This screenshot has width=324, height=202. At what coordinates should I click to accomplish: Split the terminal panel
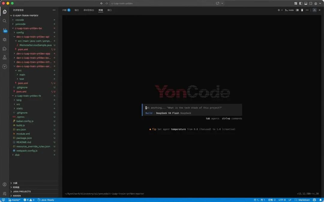point(297,10)
